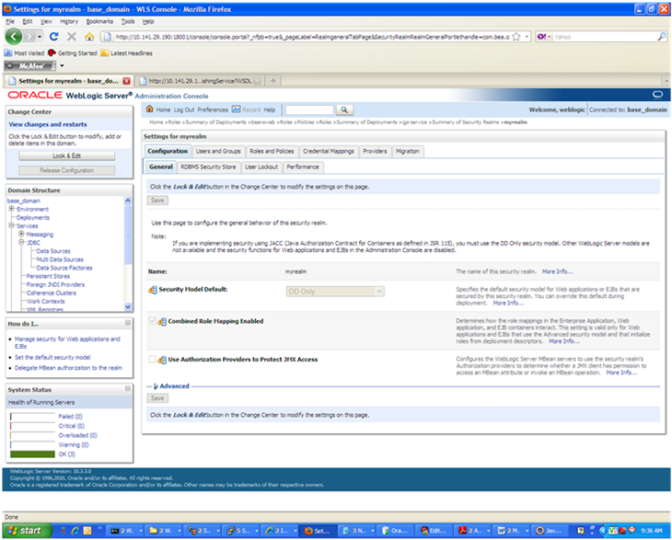Click Summary of Security Realms breadcrumb
This screenshot has width=672, height=540.
click(x=466, y=122)
